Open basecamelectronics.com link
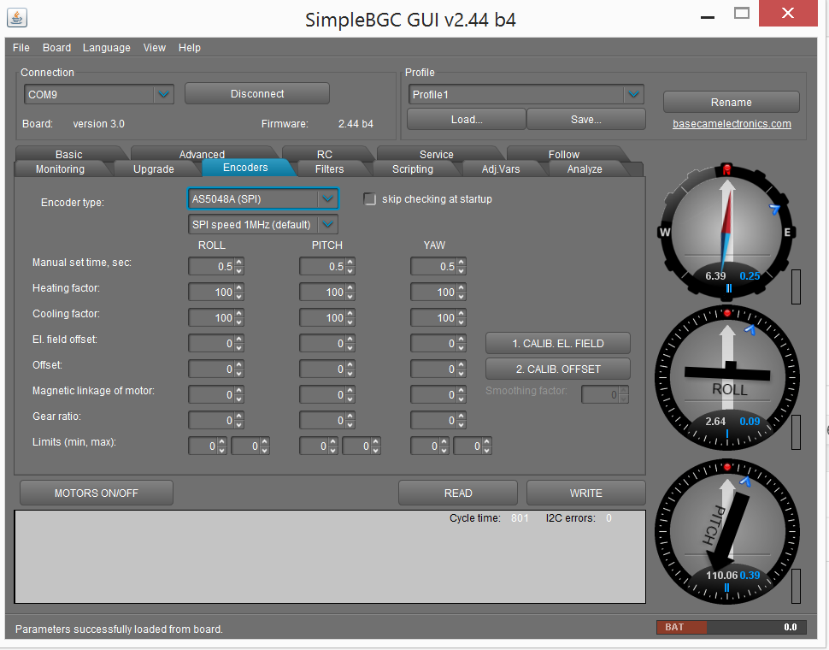Image resolution: width=829 pixels, height=650 pixels. point(732,124)
